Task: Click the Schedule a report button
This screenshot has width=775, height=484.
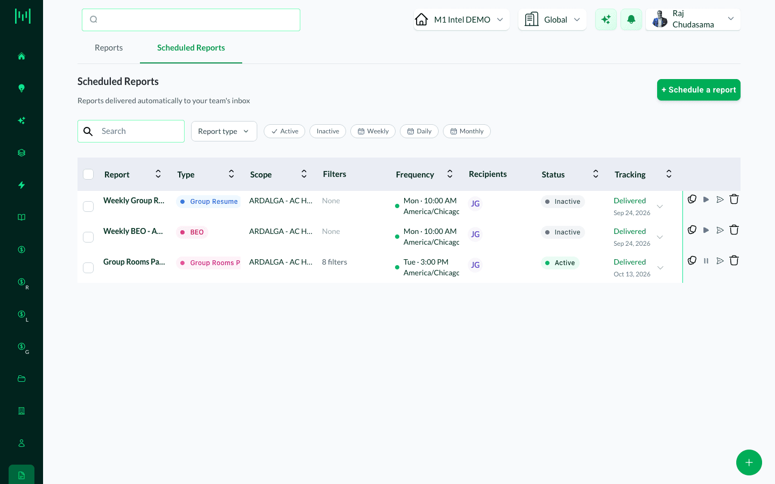Action: pyautogui.click(x=699, y=90)
